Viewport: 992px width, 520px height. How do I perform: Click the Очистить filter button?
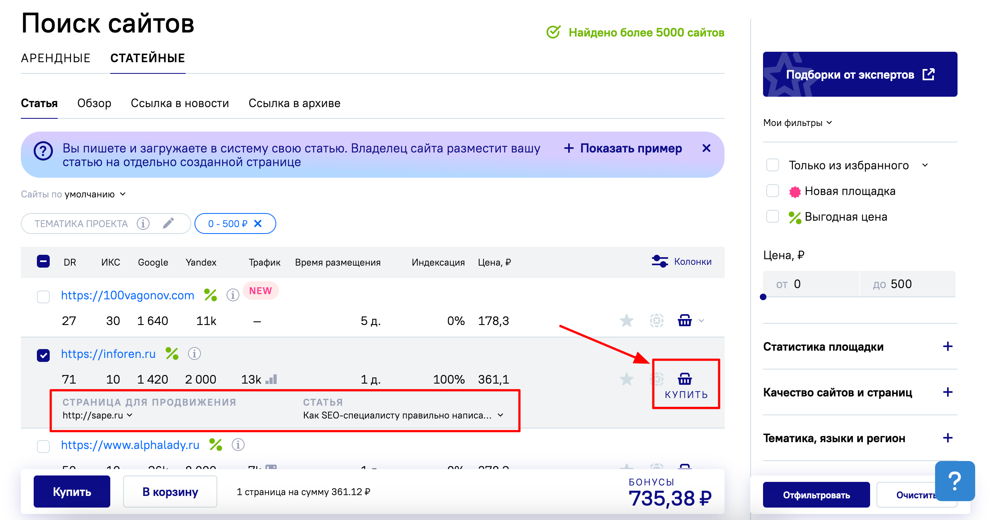click(916, 495)
